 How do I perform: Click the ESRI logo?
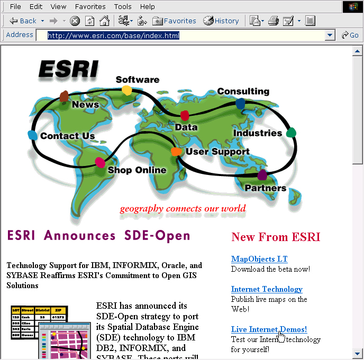click(x=68, y=69)
